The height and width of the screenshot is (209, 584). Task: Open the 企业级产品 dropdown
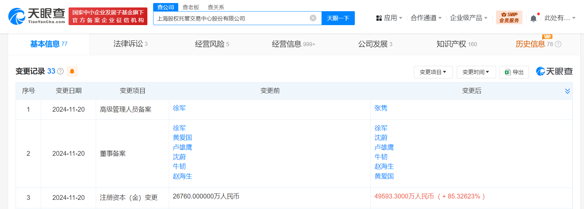click(469, 18)
